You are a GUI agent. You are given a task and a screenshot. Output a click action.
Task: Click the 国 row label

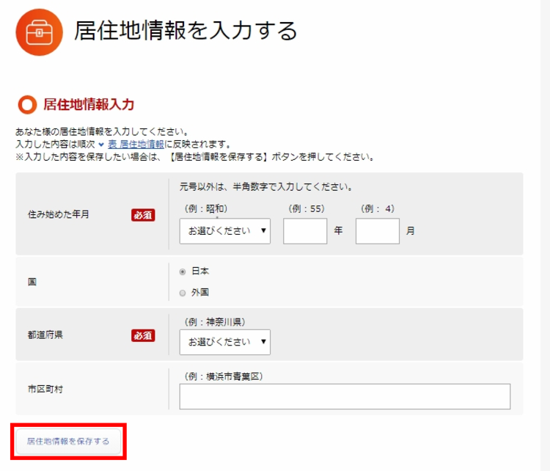coord(32,282)
